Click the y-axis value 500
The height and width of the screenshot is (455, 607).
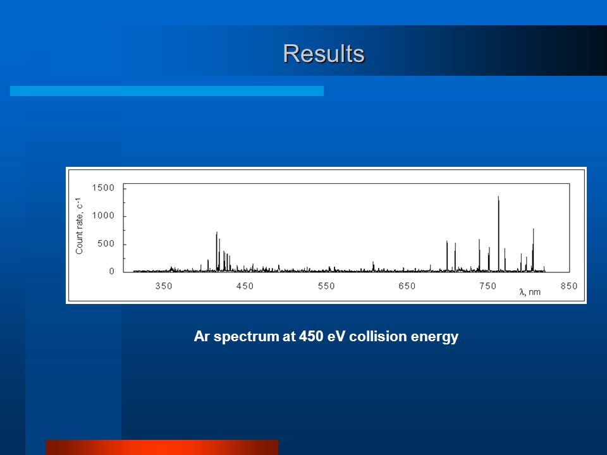click(106, 244)
